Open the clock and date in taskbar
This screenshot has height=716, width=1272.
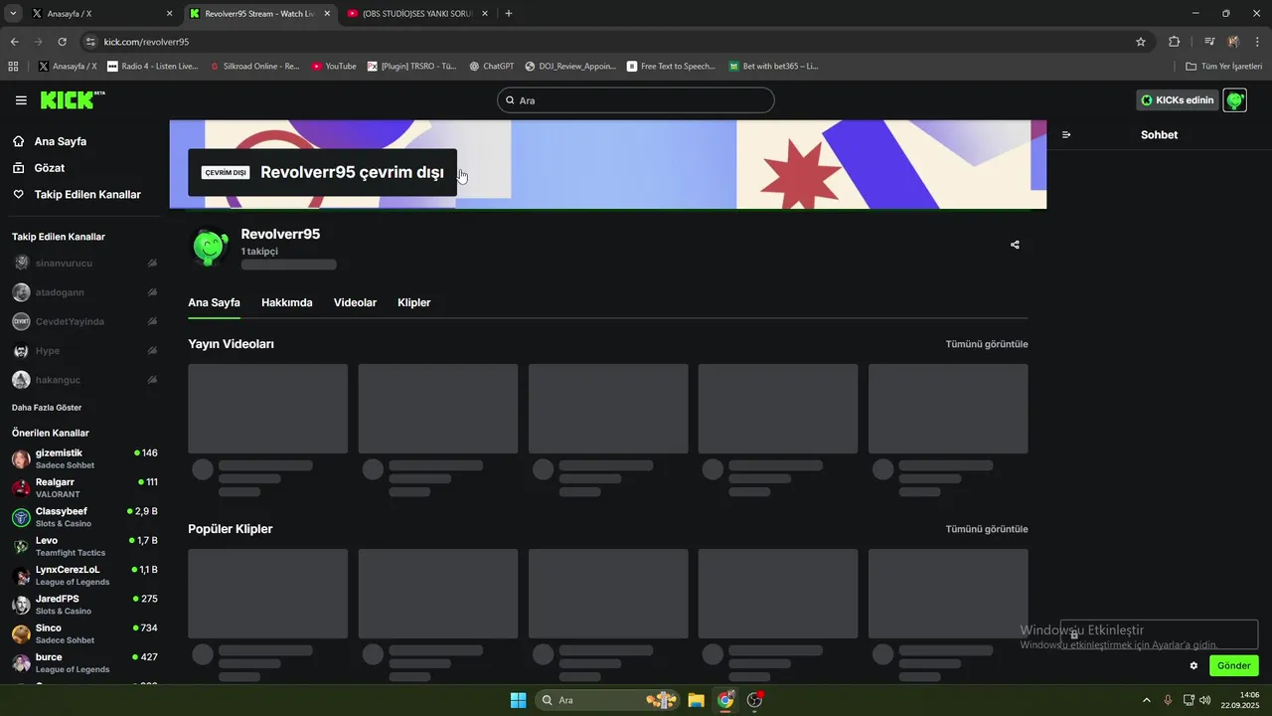1241,700
